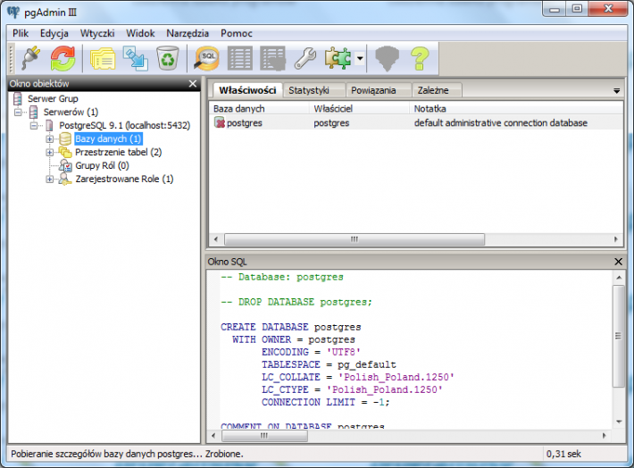Select Serwer Grup tree item
The width and height of the screenshot is (634, 468).
click(53, 98)
